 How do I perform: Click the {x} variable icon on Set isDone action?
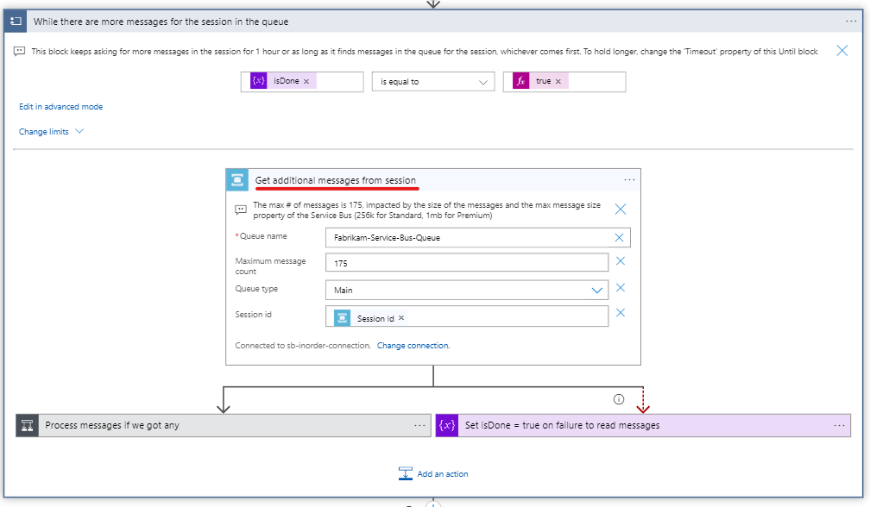click(x=447, y=425)
